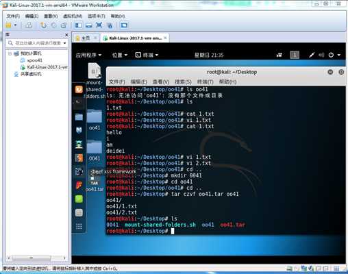Open the 终端 app menu in top bar
The height and width of the screenshot is (274, 348).
click(147, 55)
